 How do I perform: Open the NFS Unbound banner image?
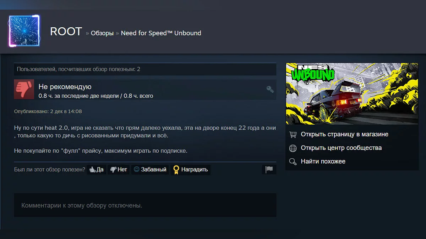tap(352, 94)
